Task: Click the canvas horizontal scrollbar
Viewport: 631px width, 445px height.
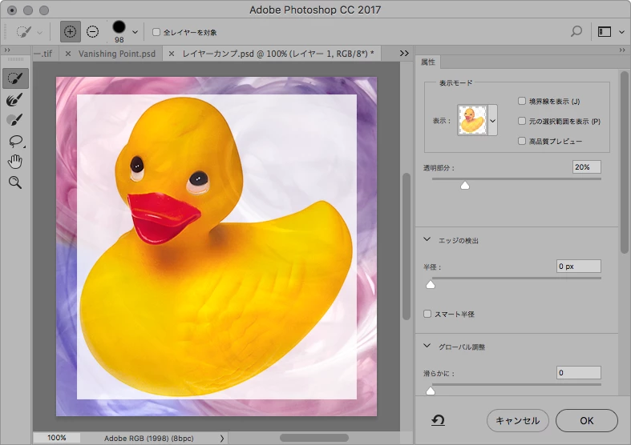Action: pyautogui.click(x=313, y=438)
